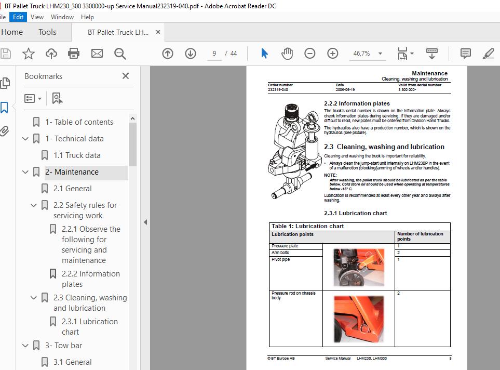500x370 pixels.
Task: Add the document to starred favorites
Action: [29, 54]
